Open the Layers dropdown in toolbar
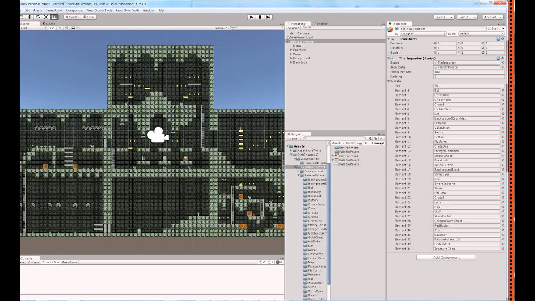 click(444, 17)
